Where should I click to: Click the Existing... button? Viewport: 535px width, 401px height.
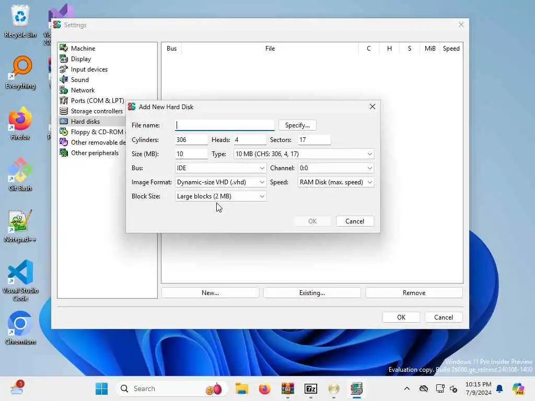coord(312,293)
